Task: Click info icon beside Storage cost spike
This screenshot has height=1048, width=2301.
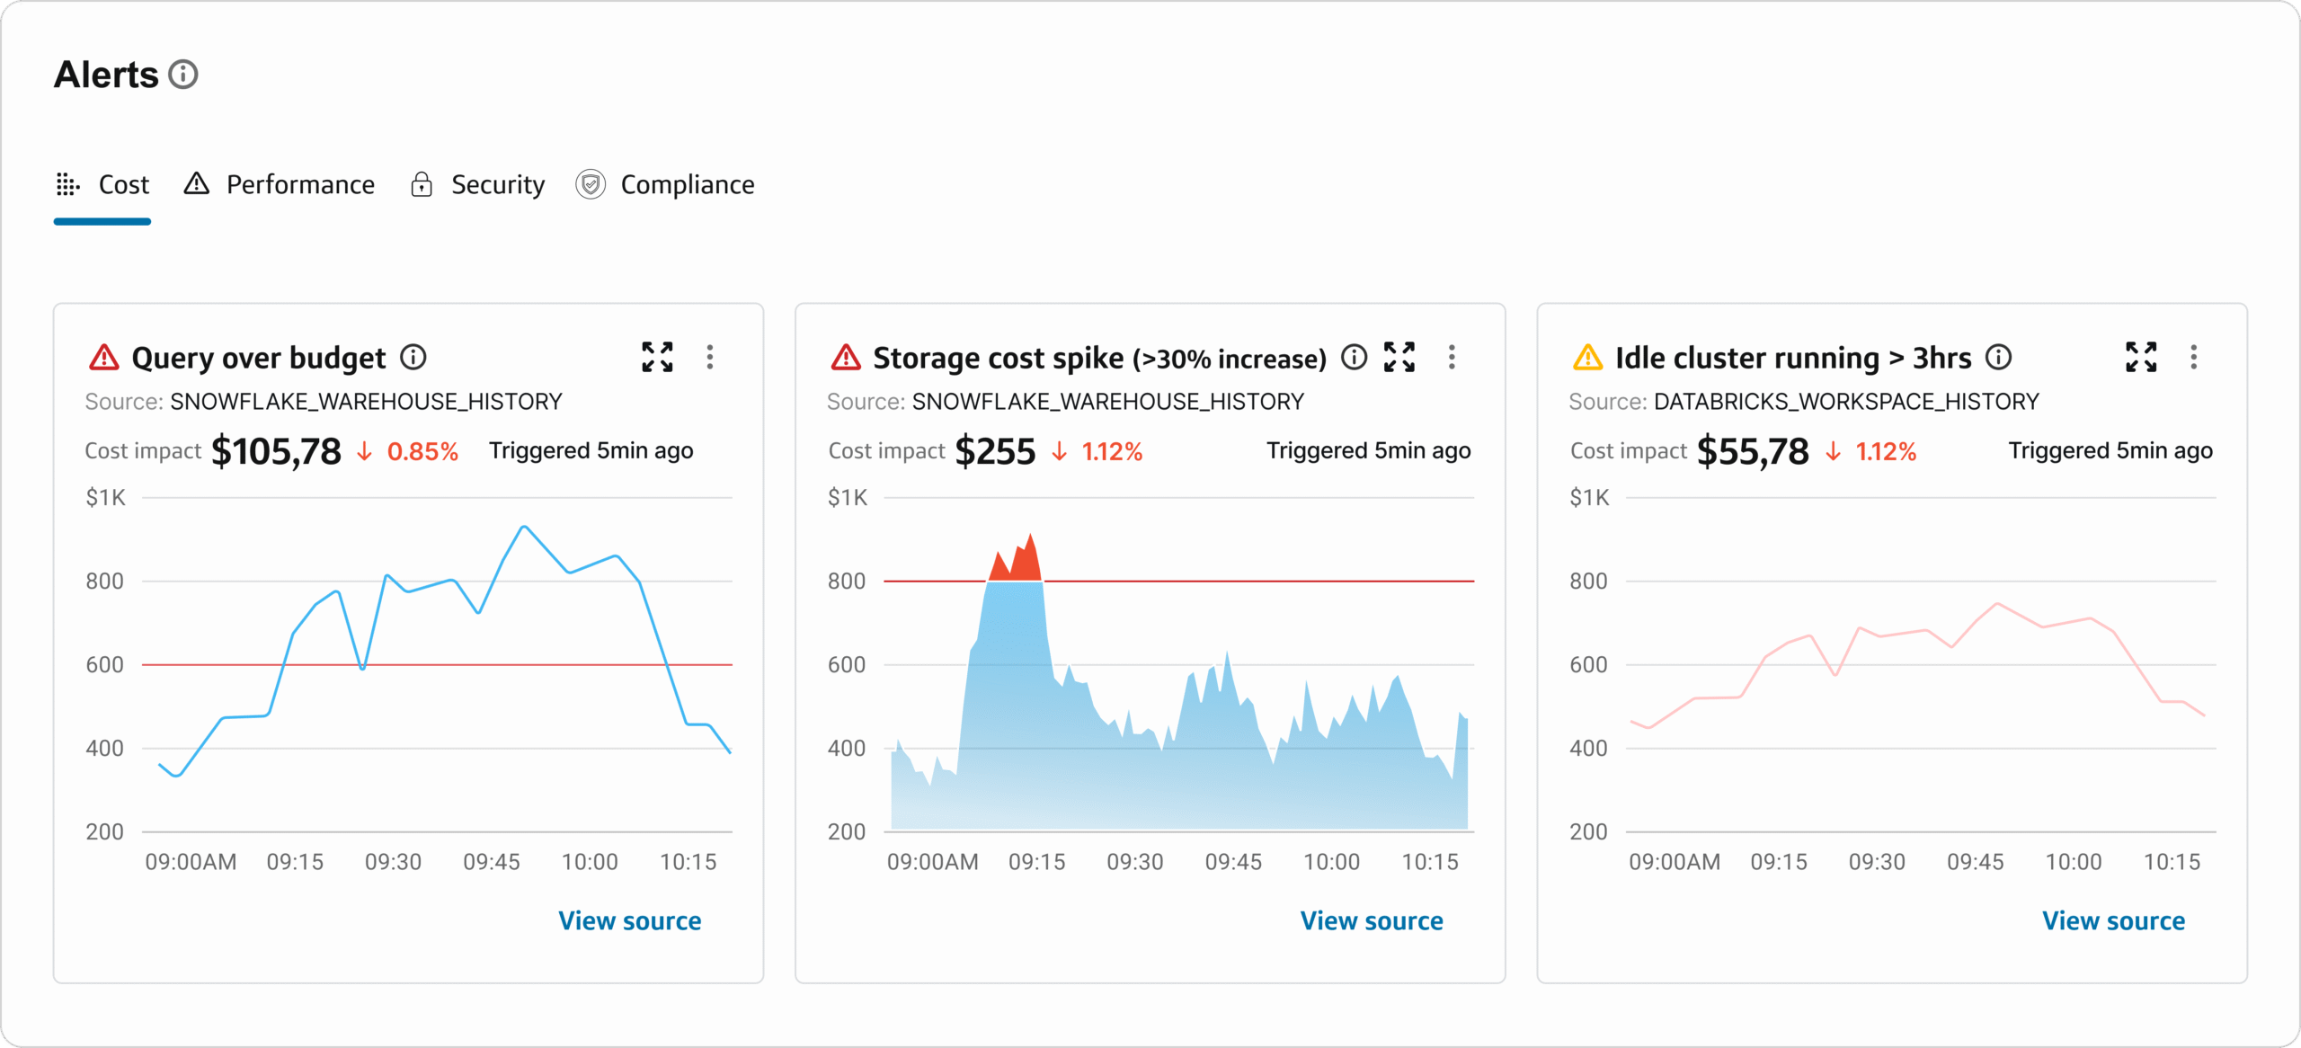Action: (1354, 357)
